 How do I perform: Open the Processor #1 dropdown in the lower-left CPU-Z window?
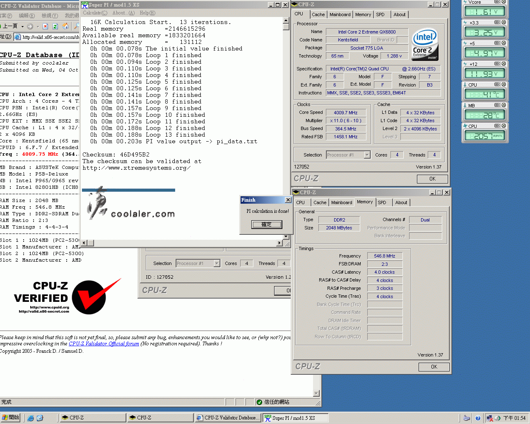(217, 263)
